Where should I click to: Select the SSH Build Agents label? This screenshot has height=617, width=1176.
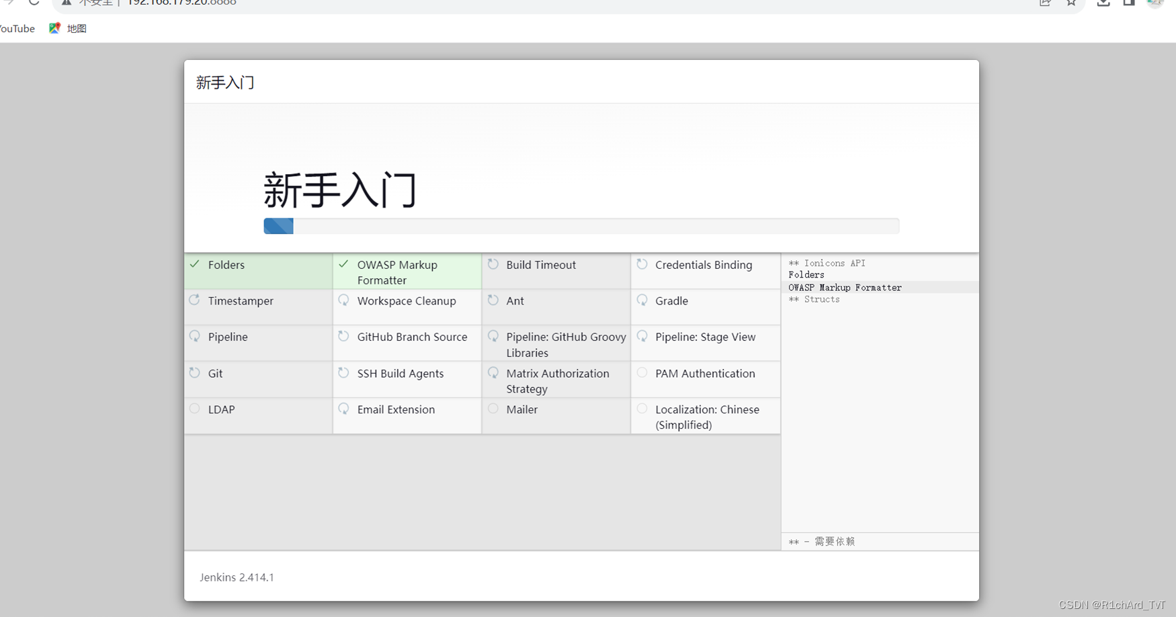pos(401,374)
